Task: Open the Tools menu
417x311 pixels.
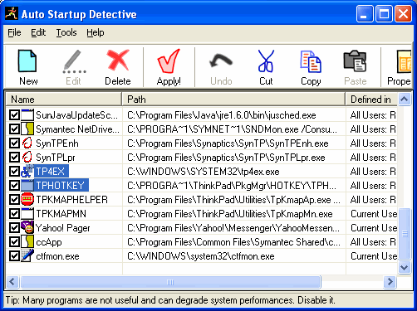Action: [66, 32]
